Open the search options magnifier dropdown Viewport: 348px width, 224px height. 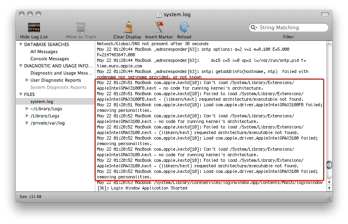254,27
